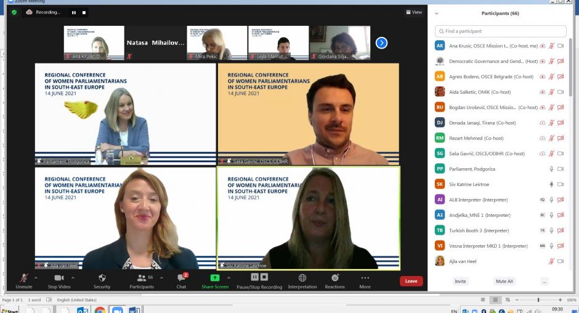This screenshot has width=579, height=313.
Task: Click Page 1 of 1 in Word status bar
Action: 12,299
